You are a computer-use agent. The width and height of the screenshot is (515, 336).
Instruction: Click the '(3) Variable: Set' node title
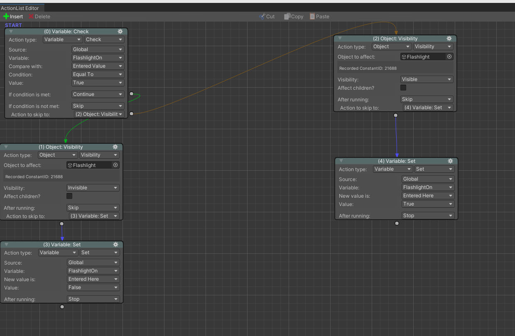(x=62, y=245)
